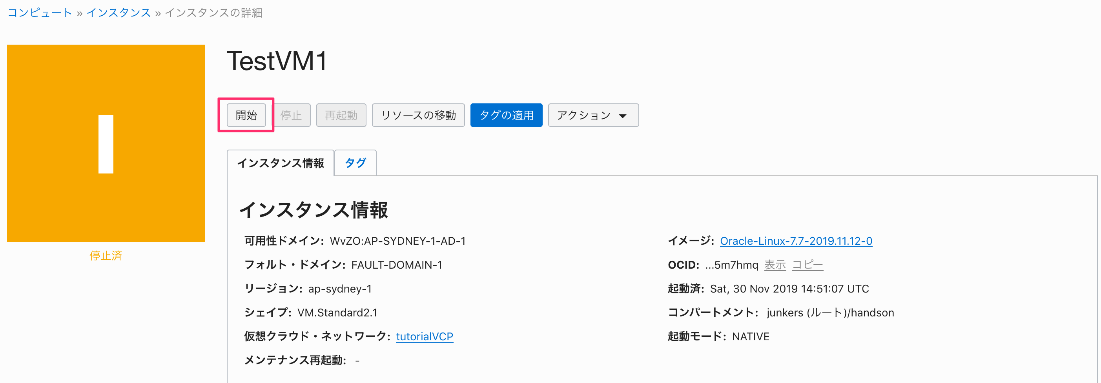1101x383 pixels.
Task: Open the リソースの移動 dialog
Action: (x=418, y=115)
